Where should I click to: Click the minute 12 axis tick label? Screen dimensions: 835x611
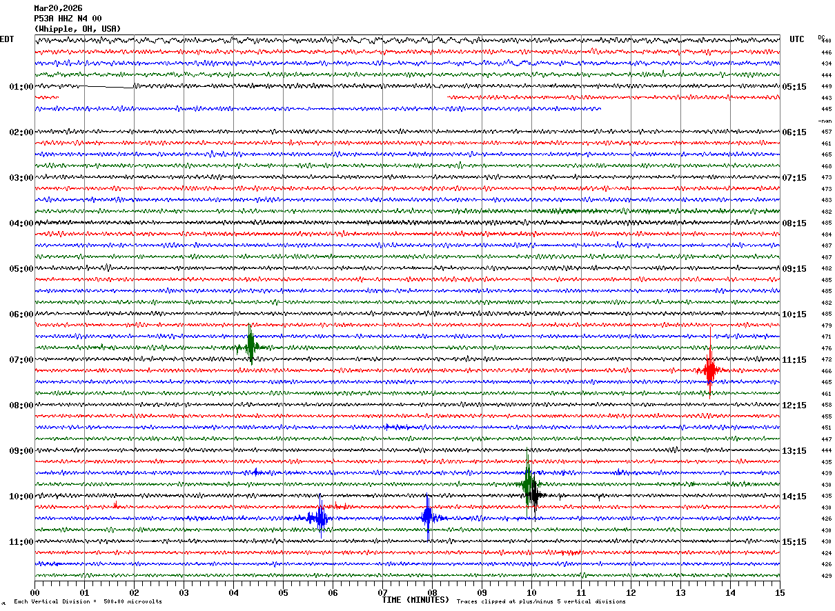point(631,592)
